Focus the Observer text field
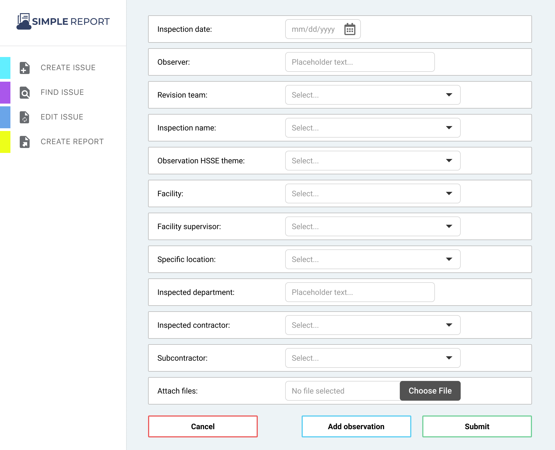The width and height of the screenshot is (555, 450). [360, 62]
